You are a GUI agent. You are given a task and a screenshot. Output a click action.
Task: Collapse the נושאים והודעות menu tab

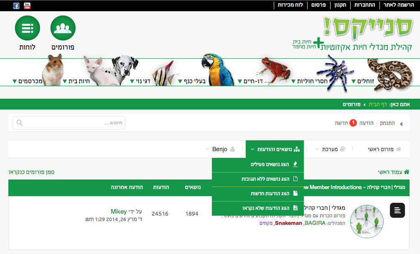pos(275,149)
